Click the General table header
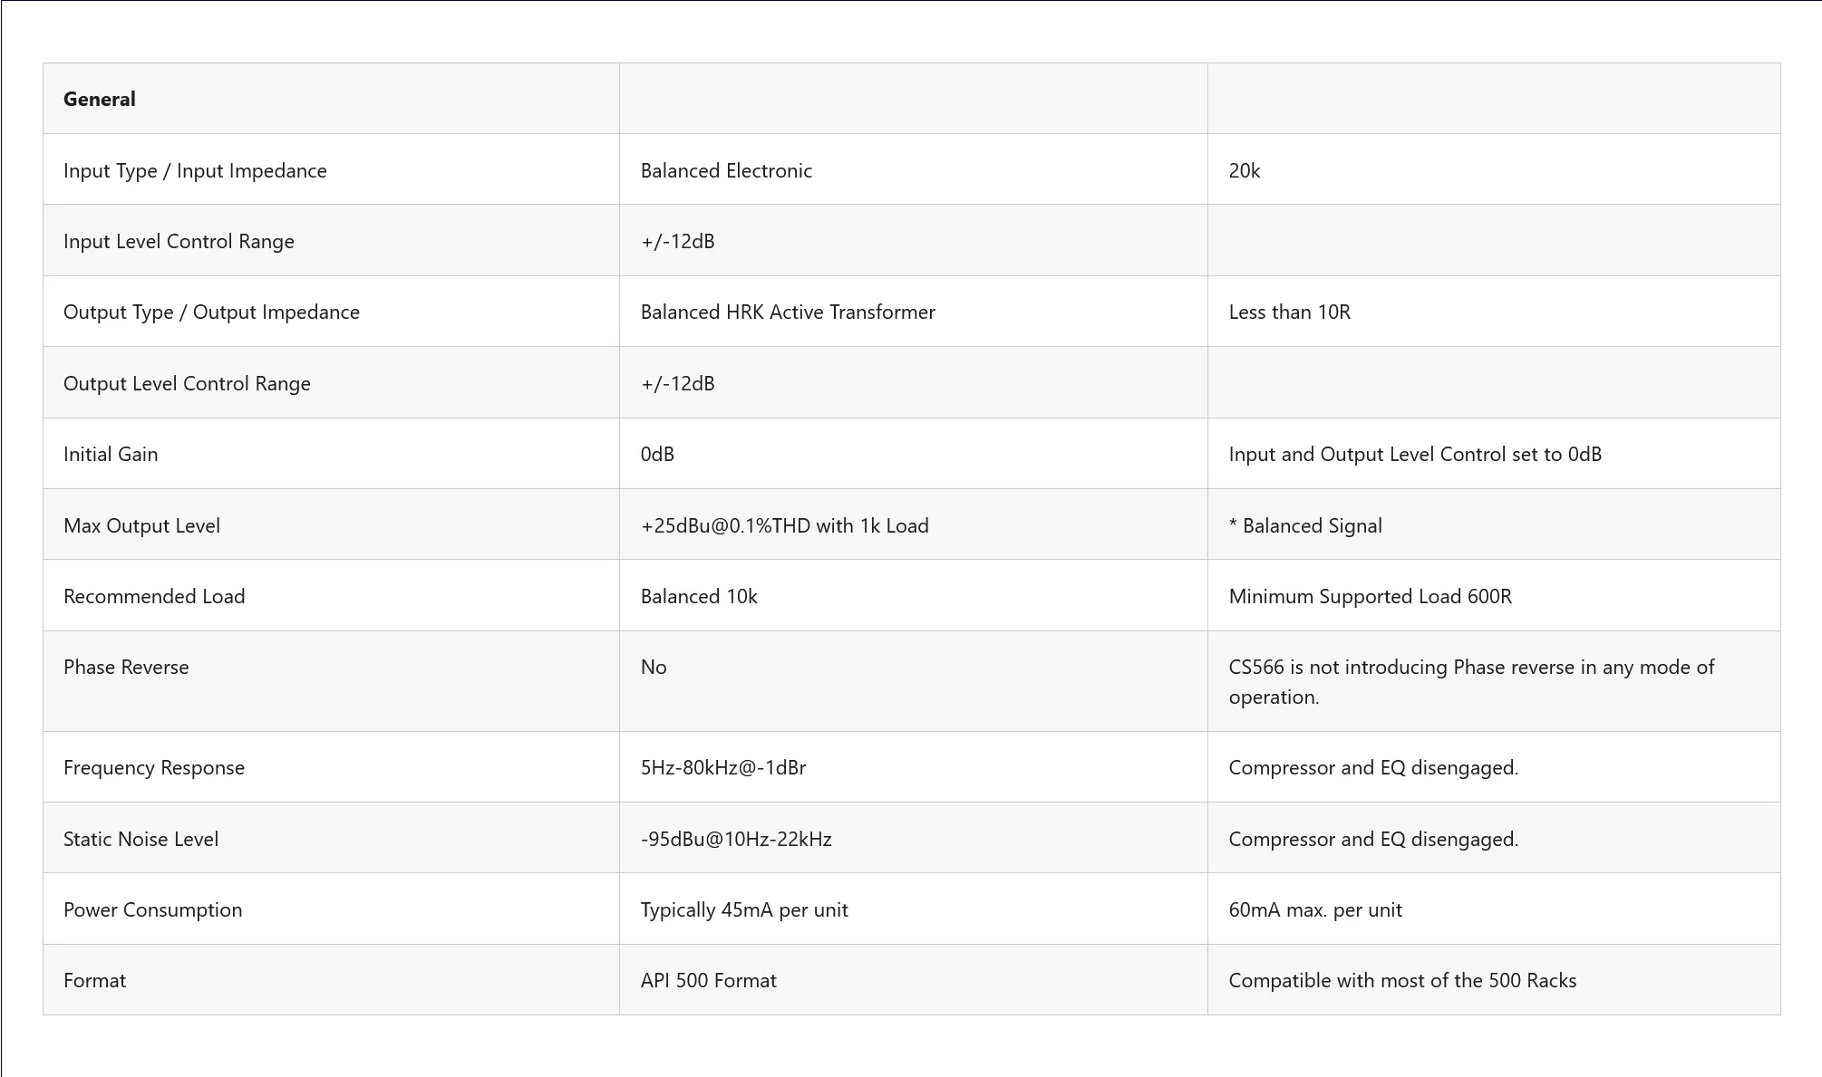Viewport: 1822px width, 1077px height. point(100,99)
